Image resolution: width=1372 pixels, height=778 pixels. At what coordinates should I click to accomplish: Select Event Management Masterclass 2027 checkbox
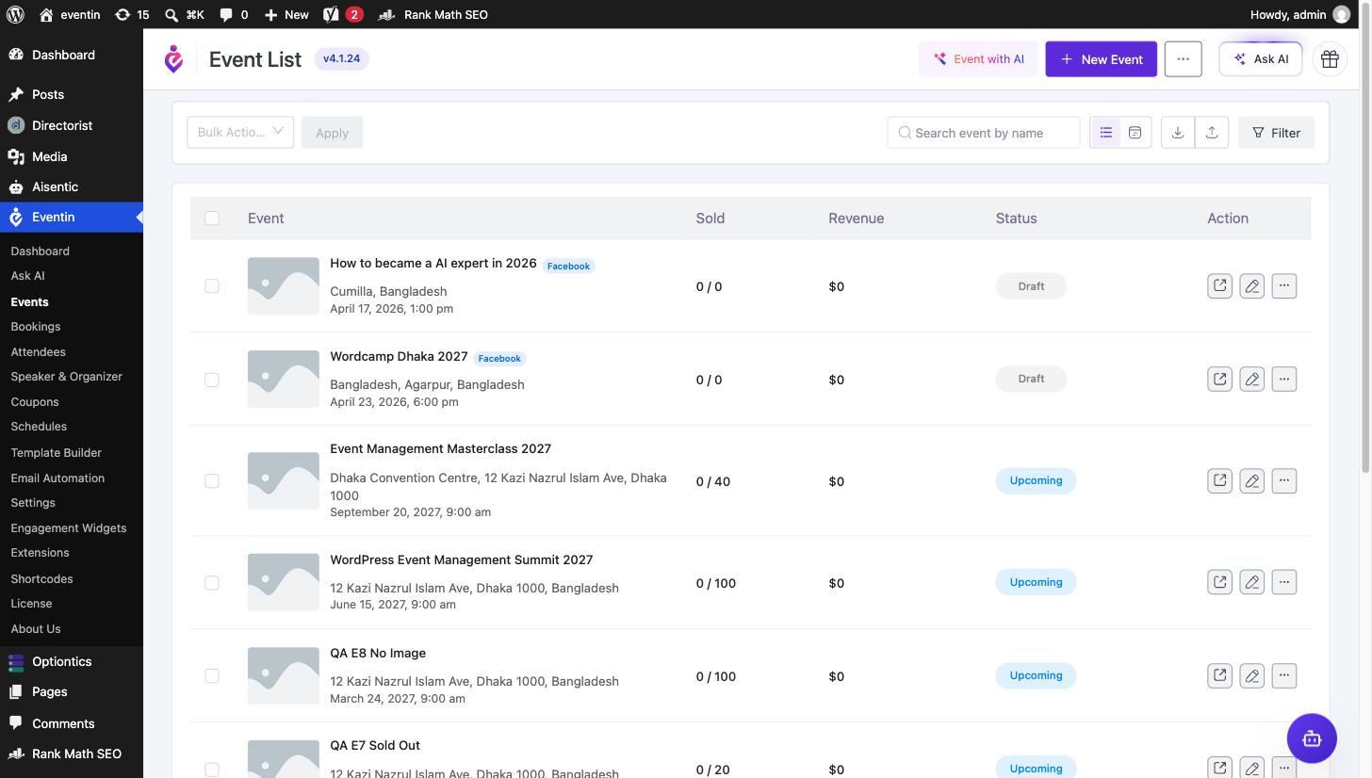coord(212,481)
